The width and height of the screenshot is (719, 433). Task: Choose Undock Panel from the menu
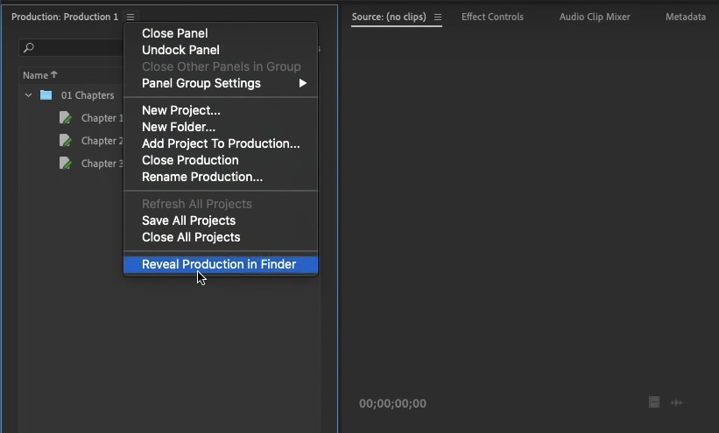[180, 50]
